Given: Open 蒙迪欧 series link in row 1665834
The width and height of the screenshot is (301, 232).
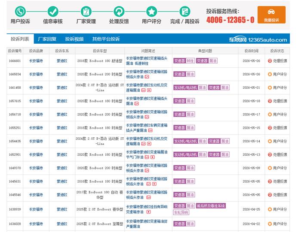Looking at the screenshot, I should click(62, 74).
